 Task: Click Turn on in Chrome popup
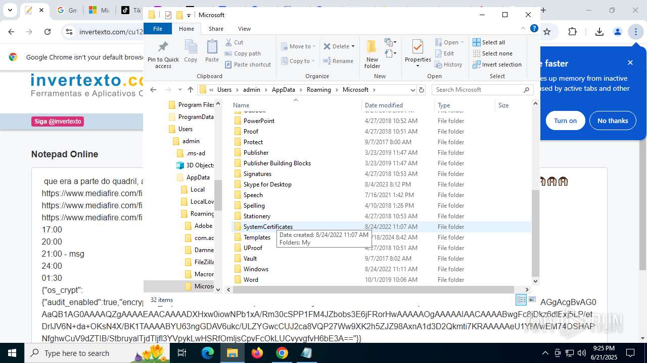pos(565,121)
